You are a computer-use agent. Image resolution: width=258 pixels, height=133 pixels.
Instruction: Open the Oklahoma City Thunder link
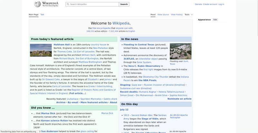click(x=155, y=77)
